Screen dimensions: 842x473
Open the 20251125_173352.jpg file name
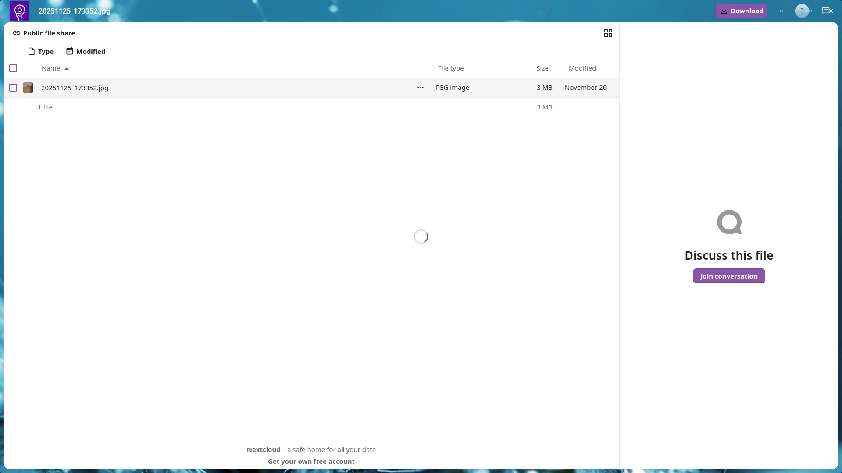(x=75, y=88)
